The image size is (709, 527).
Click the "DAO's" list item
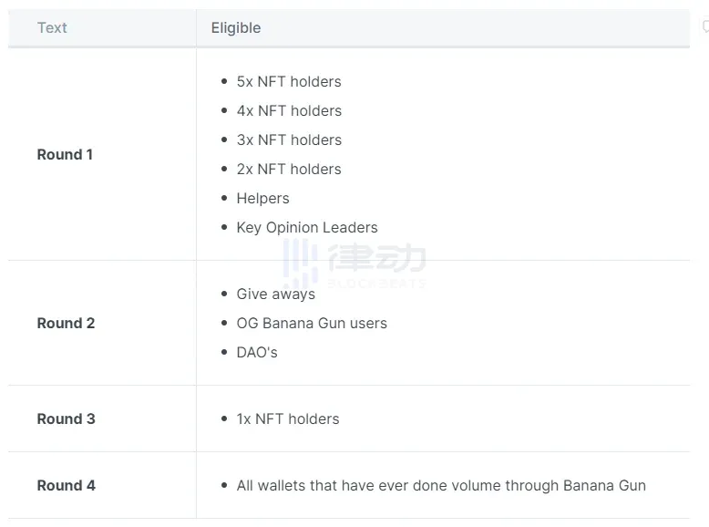pos(257,352)
